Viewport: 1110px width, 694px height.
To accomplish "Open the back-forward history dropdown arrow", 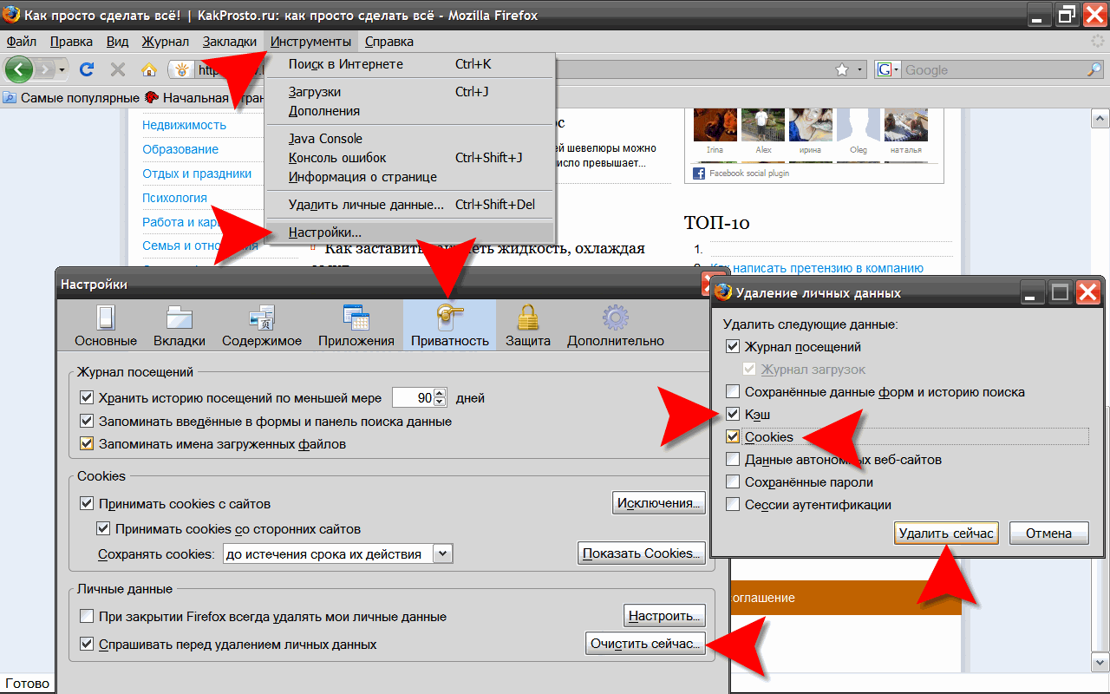I will [62, 69].
